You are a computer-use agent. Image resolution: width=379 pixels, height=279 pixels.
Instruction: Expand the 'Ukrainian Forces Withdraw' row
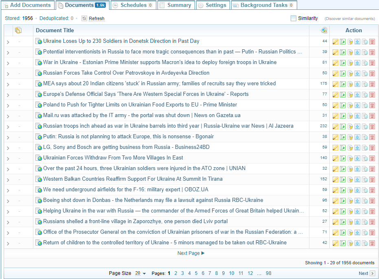coord(8,158)
